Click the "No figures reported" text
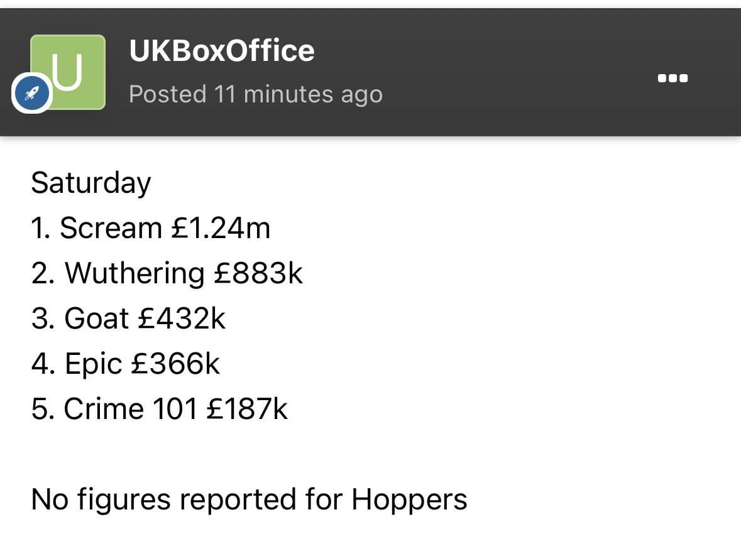 pyautogui.click(x=163, y=499)
